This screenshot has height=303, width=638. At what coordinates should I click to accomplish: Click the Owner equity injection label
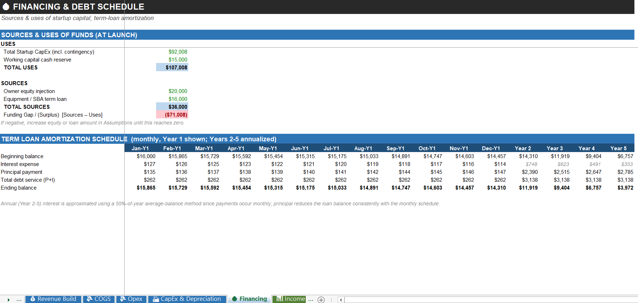coord(29,91)
